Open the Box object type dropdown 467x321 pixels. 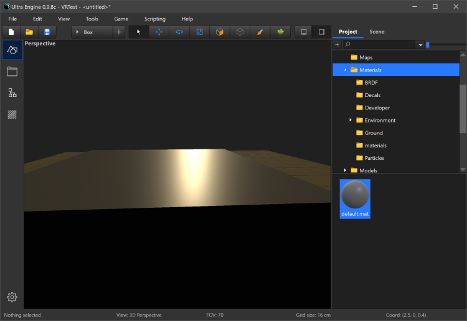pos(92,32)
